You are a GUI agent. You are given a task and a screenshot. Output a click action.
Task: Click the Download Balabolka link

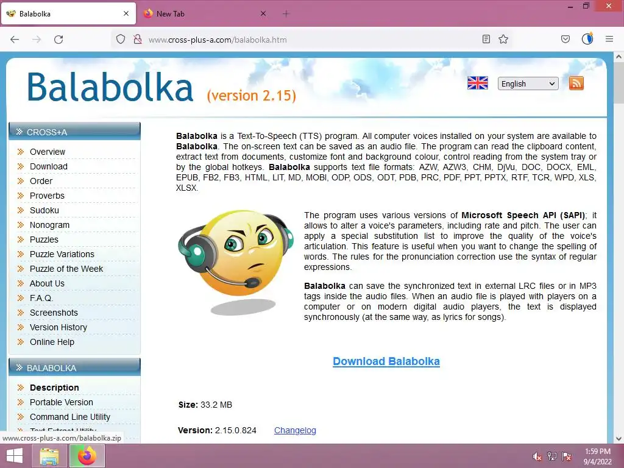click(x=386, y=361)
